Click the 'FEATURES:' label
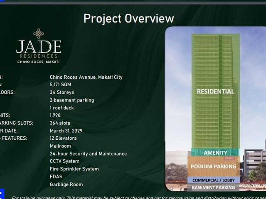Image resolution: width=266 pixels, height=199 pixels. [15, 138]
